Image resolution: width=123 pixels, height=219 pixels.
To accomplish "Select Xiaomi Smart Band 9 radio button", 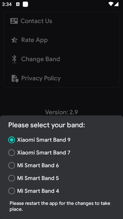I will 11,140.
